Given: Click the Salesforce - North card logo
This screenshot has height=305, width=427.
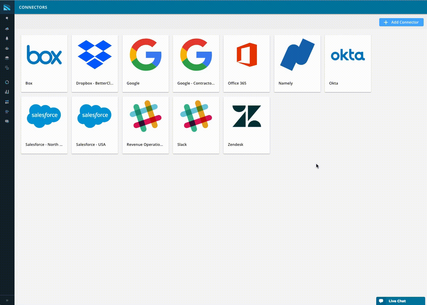Looking at the screenshot, I should tap(44, 116).
